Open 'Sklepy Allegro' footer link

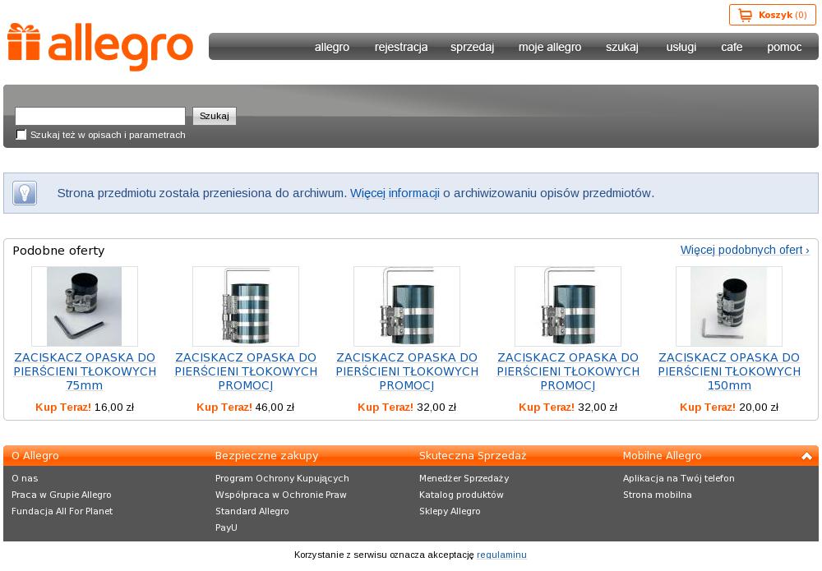point(450,511)
